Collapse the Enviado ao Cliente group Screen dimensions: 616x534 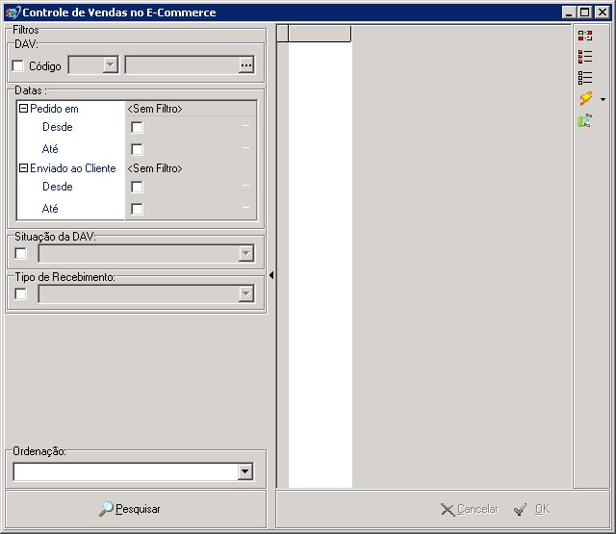tap(23, 168)
